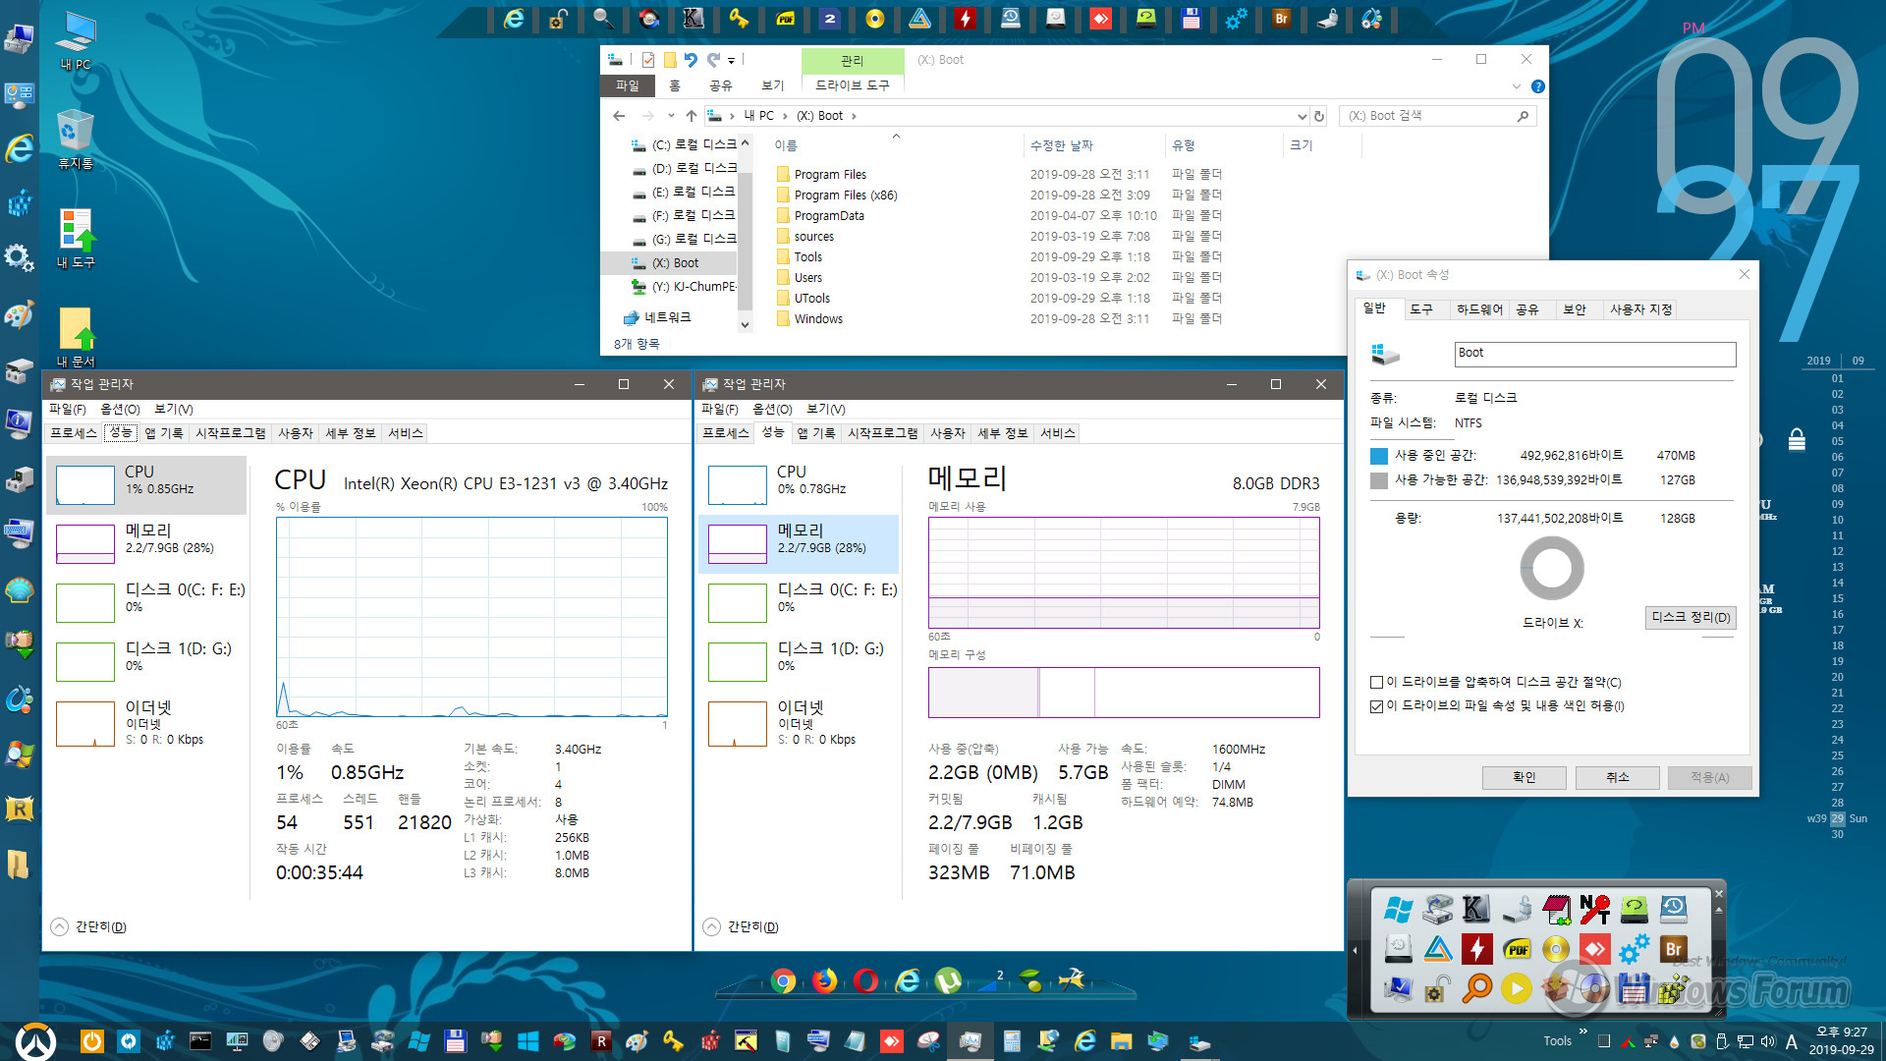Open 드라이브 도구 ribbon tab
The width and height of the screenshot is (1886, 1061).
click(852, 85)
